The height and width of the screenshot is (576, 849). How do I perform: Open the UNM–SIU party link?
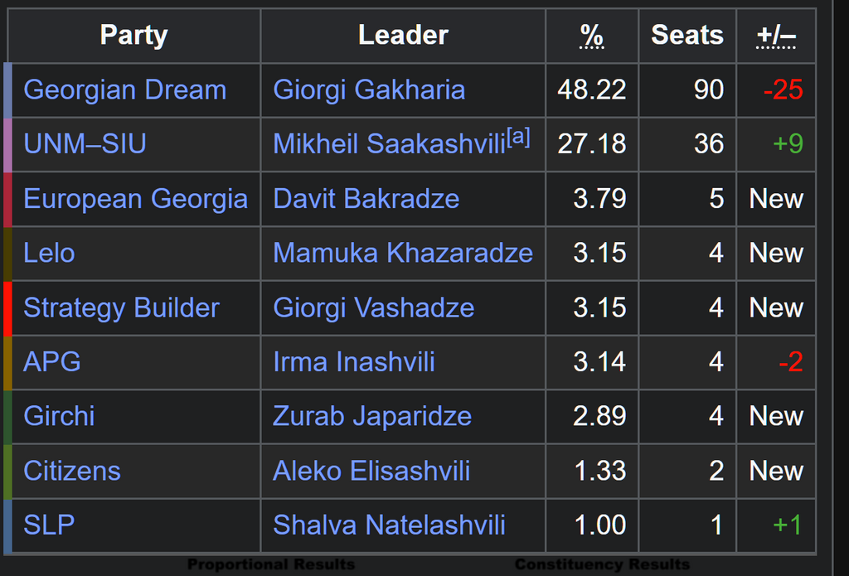tap(85, 144)
